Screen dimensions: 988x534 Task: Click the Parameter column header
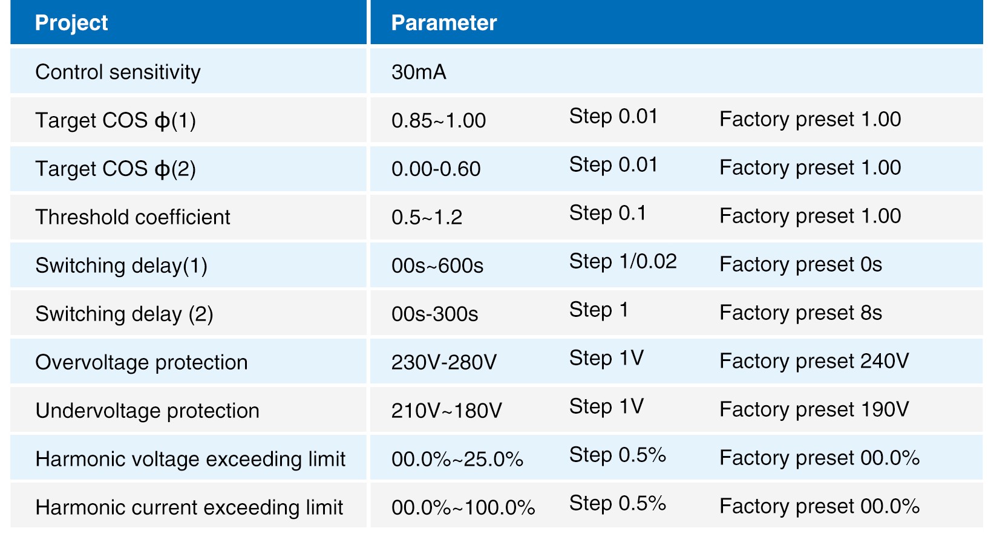(x=443, y=23)
